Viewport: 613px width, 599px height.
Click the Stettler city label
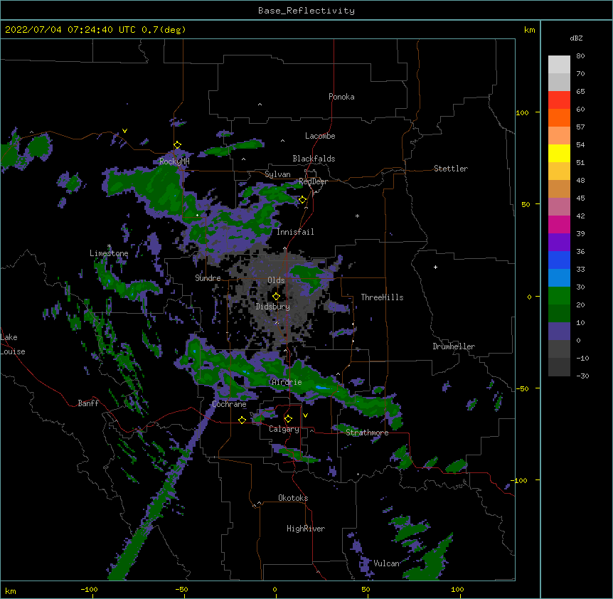[x=451, y=169]
